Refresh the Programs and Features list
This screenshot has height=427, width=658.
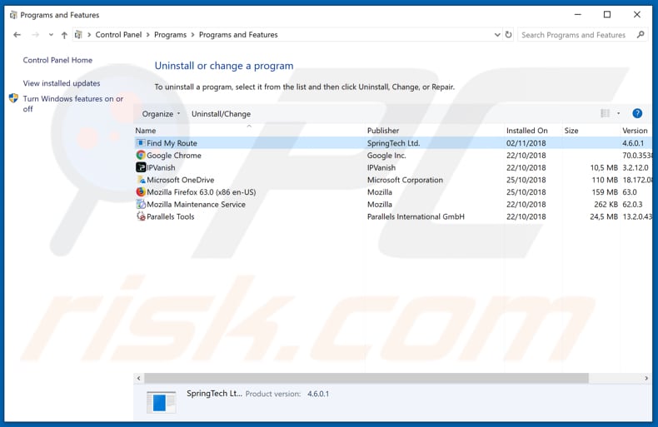[509, 34]
